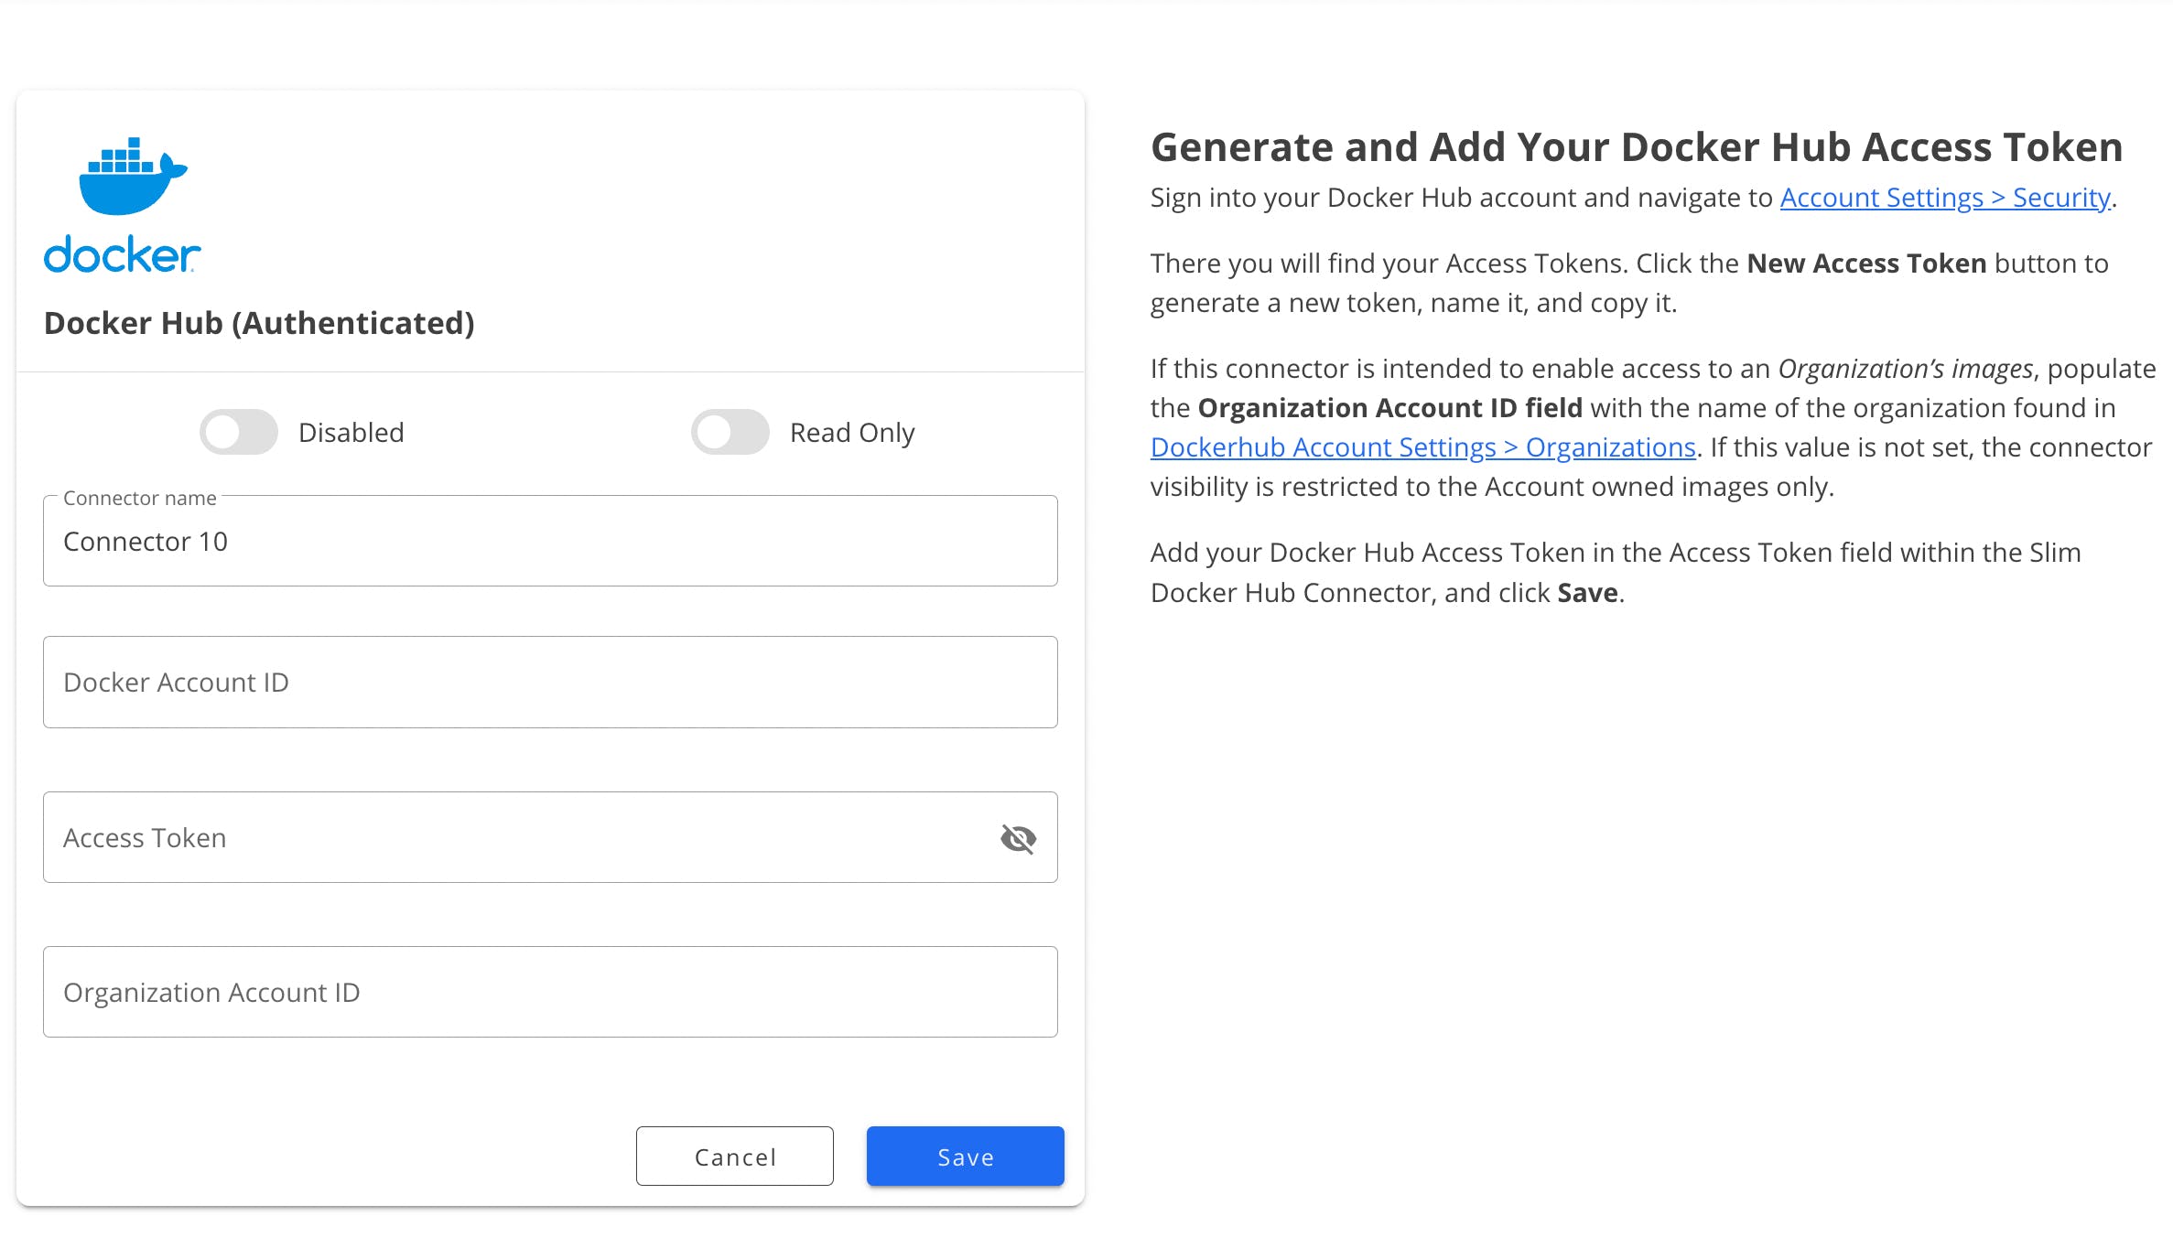Follow Dockerhub Account Settings > Organizations link
Screen dimensions: 2173x1248
click(x=1422, y=447)
